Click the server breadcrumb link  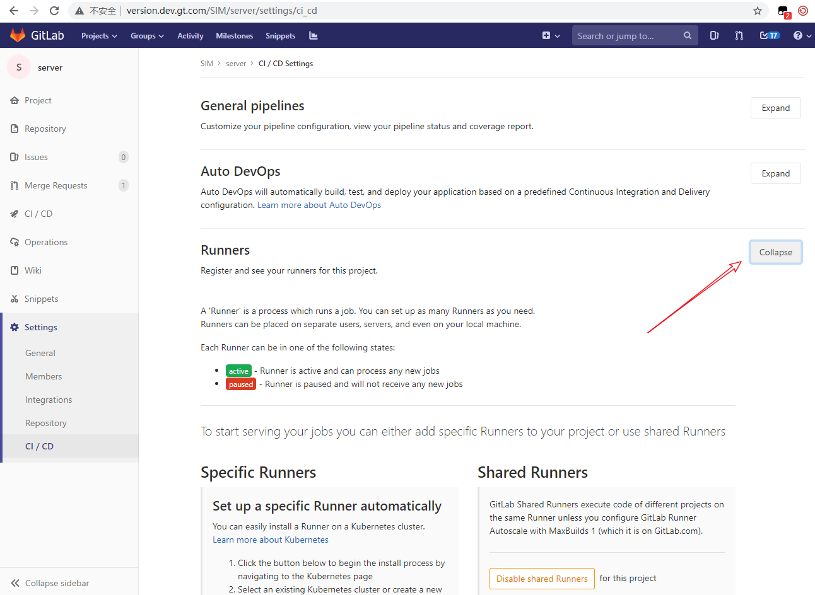click(236, 64)
